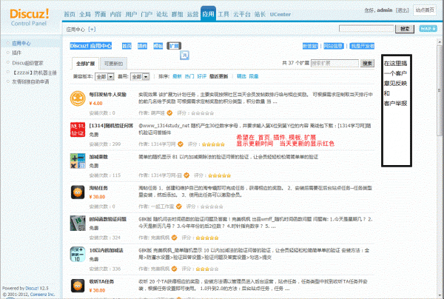444x299 pixels.
Task: Switch to the 可更新的 tab
Action: 113,64
